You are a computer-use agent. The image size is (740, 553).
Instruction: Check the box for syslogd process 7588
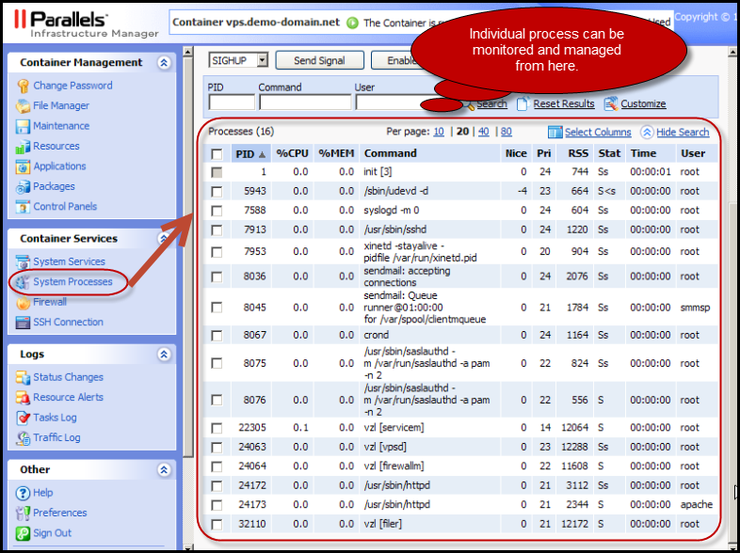click(x=217, y=211)
